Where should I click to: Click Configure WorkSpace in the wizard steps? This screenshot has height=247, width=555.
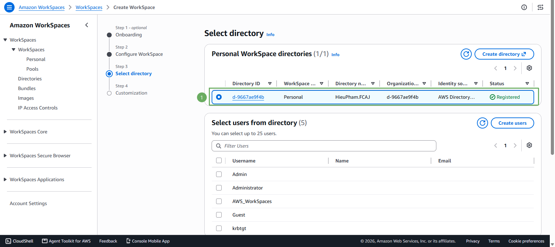pos(139,54)
